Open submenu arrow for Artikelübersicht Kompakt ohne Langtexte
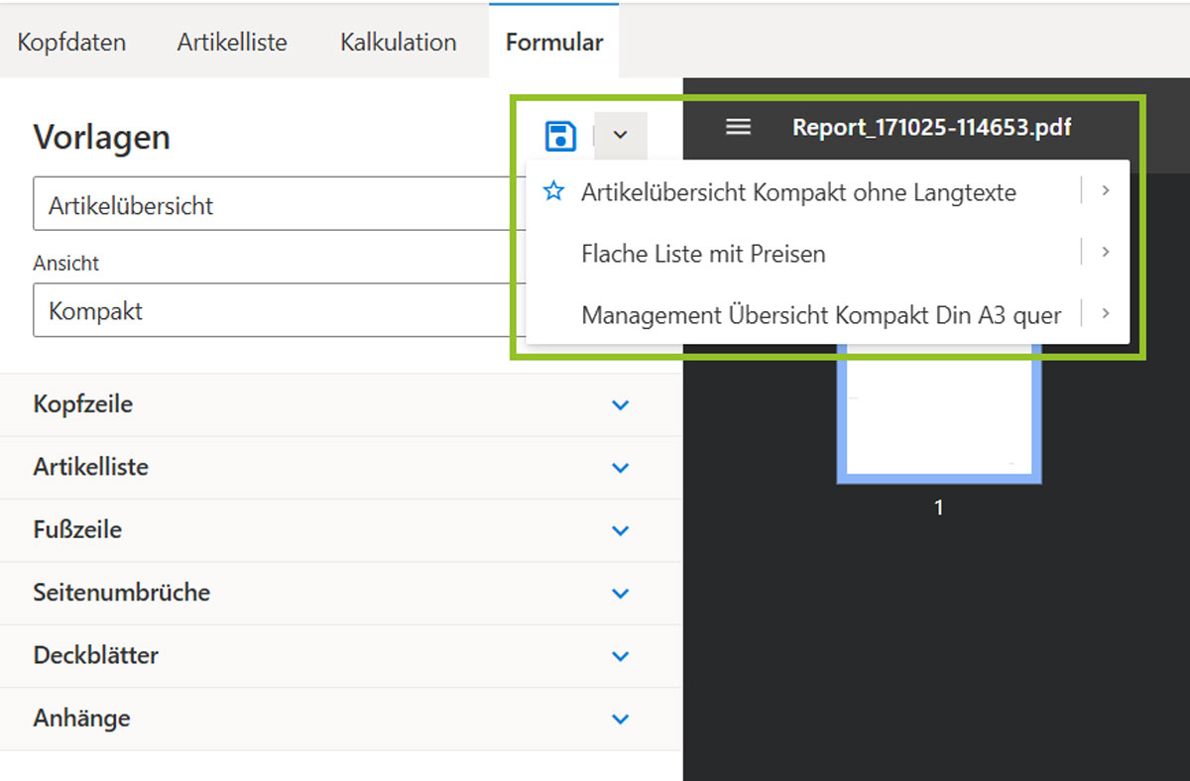Viewport: 1190px width, 781px height. pos(1105,191)
